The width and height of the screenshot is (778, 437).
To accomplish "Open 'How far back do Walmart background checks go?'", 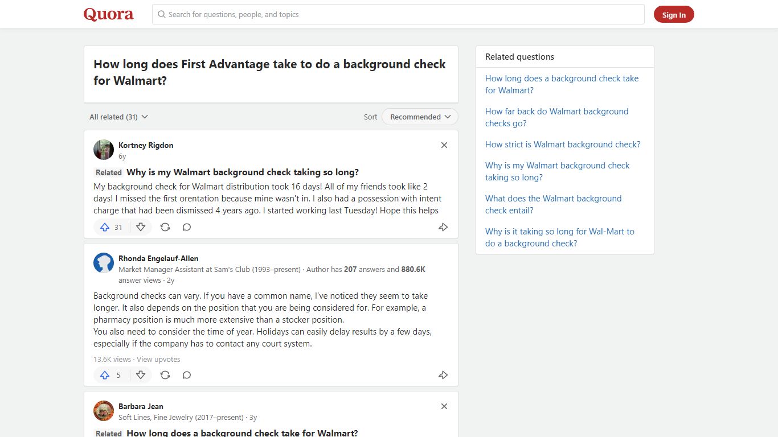I will point(556,117).
